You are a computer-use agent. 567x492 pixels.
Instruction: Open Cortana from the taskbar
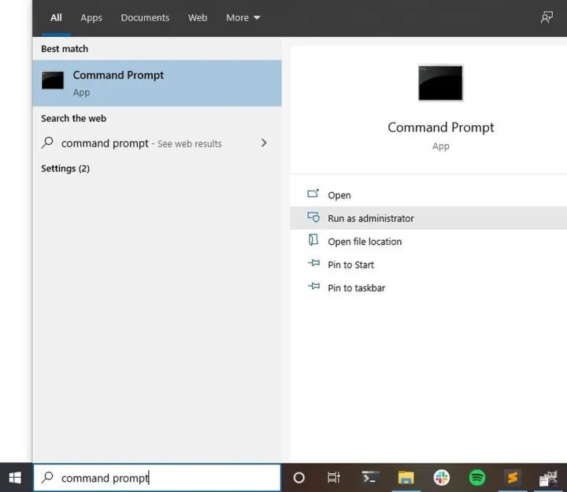coord(298,477)
